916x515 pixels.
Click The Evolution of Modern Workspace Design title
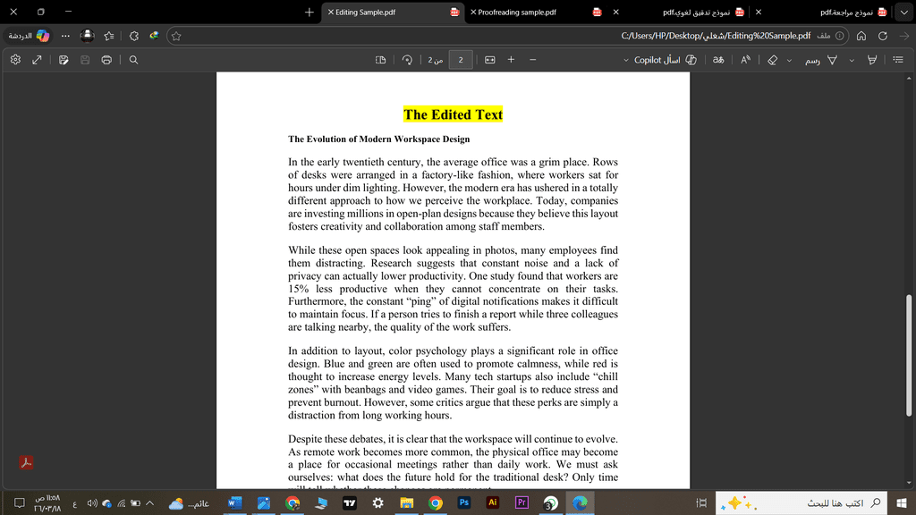378,139
